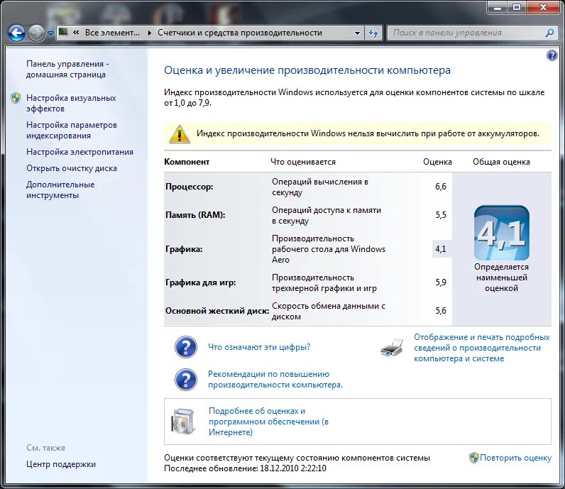Click the memory score 5,5
Screen dimensions: 565x489
pyautogui.click(x=440, y=215)
